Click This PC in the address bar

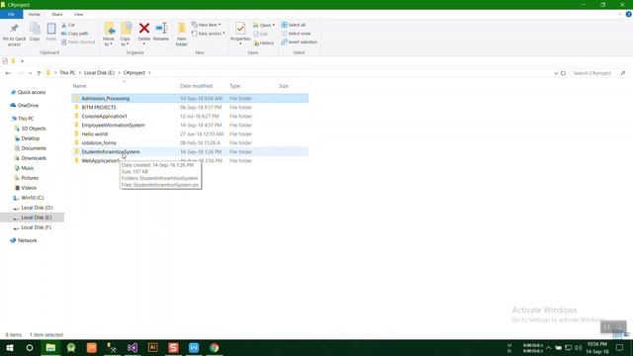67,72
